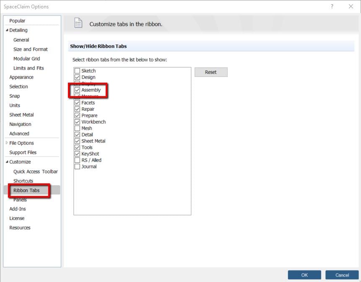Image resolution: width=361 pixels, height=282 pixels.
Task: Enable the Sketch ribbon tab
Action: point(77,70)
